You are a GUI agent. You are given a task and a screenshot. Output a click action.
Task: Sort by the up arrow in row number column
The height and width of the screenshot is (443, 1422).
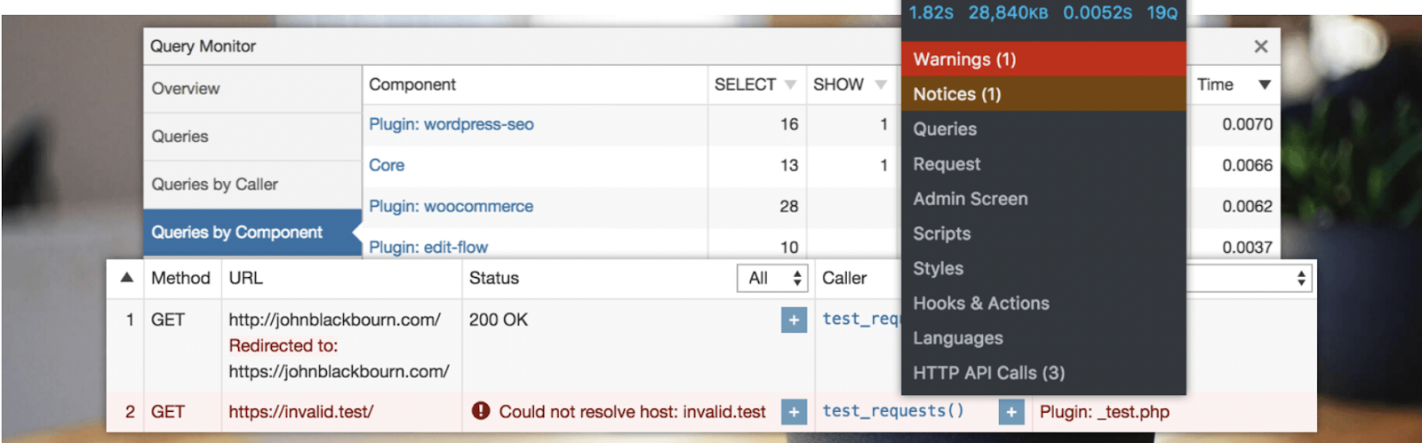(x=127, y=278)
